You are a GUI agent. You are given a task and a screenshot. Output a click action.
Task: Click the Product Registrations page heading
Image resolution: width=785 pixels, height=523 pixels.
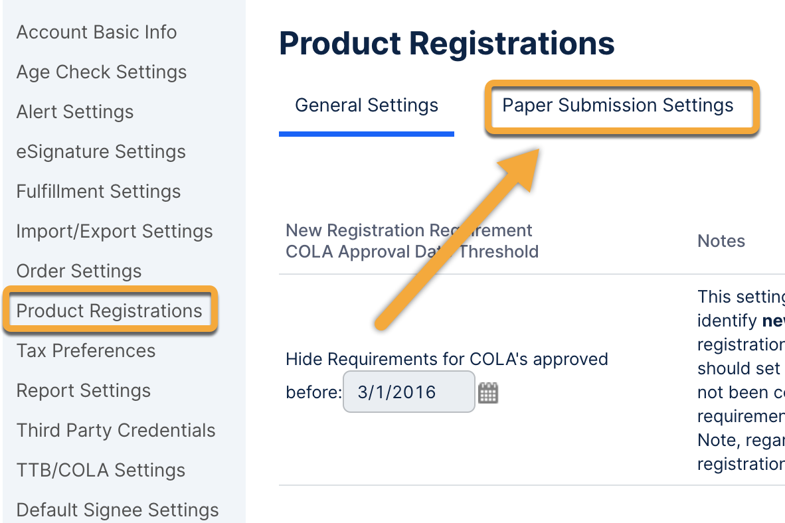coord(446,44)
